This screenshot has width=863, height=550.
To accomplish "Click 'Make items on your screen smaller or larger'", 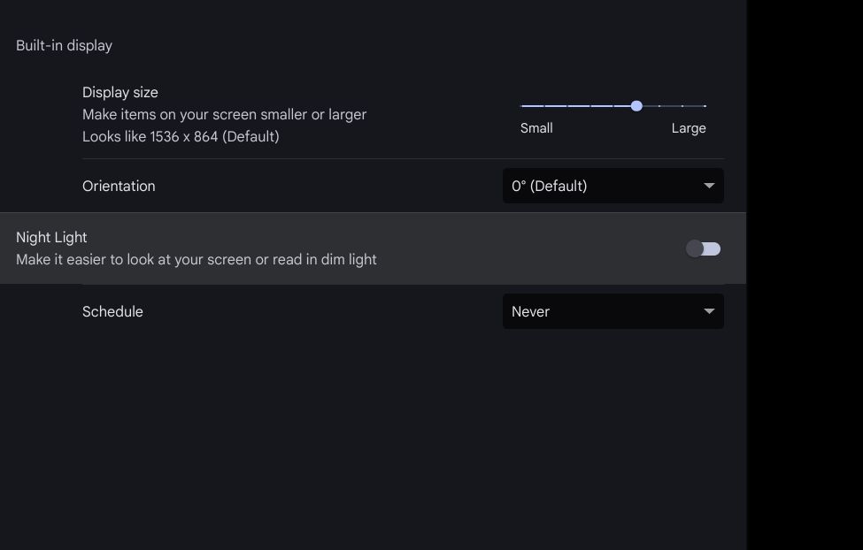I will click(224, 114).
